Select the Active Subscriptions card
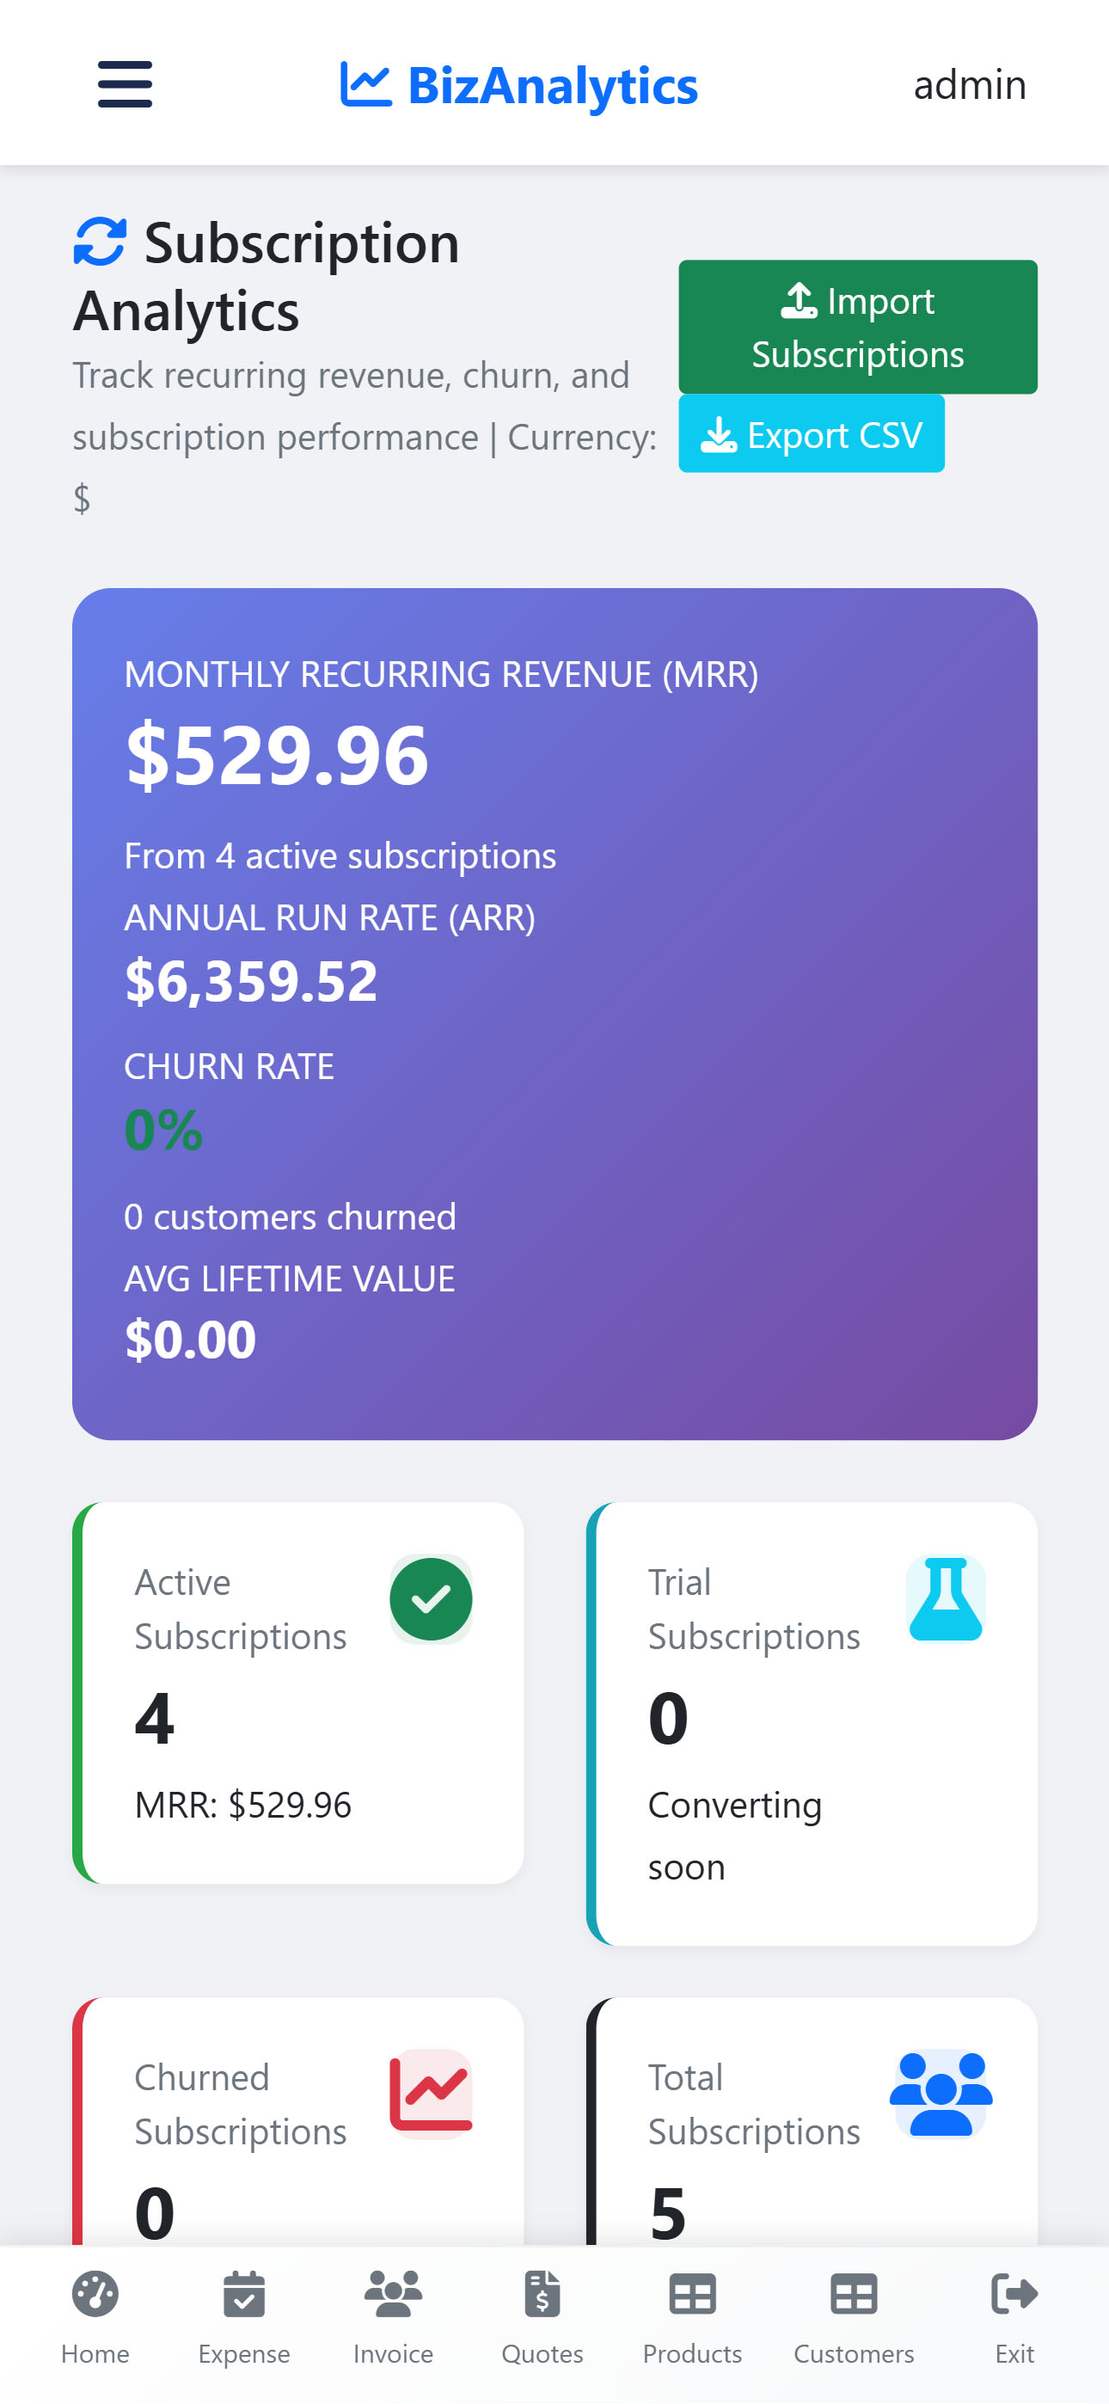This screenshot has height=2404, width=1109. pos(298,1693)
